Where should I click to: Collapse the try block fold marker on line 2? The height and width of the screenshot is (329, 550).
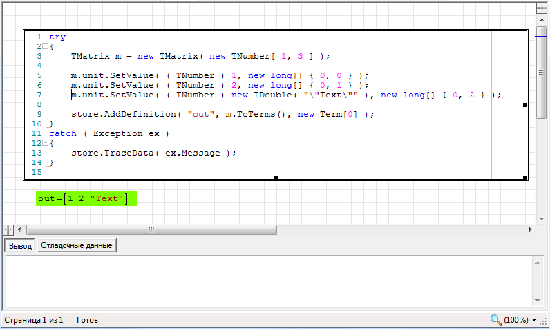(x=45, y=46)
